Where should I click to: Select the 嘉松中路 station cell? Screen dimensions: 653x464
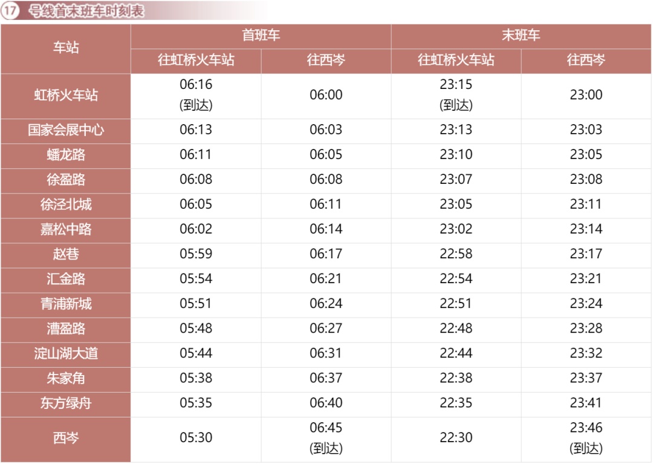click(66, 229)
